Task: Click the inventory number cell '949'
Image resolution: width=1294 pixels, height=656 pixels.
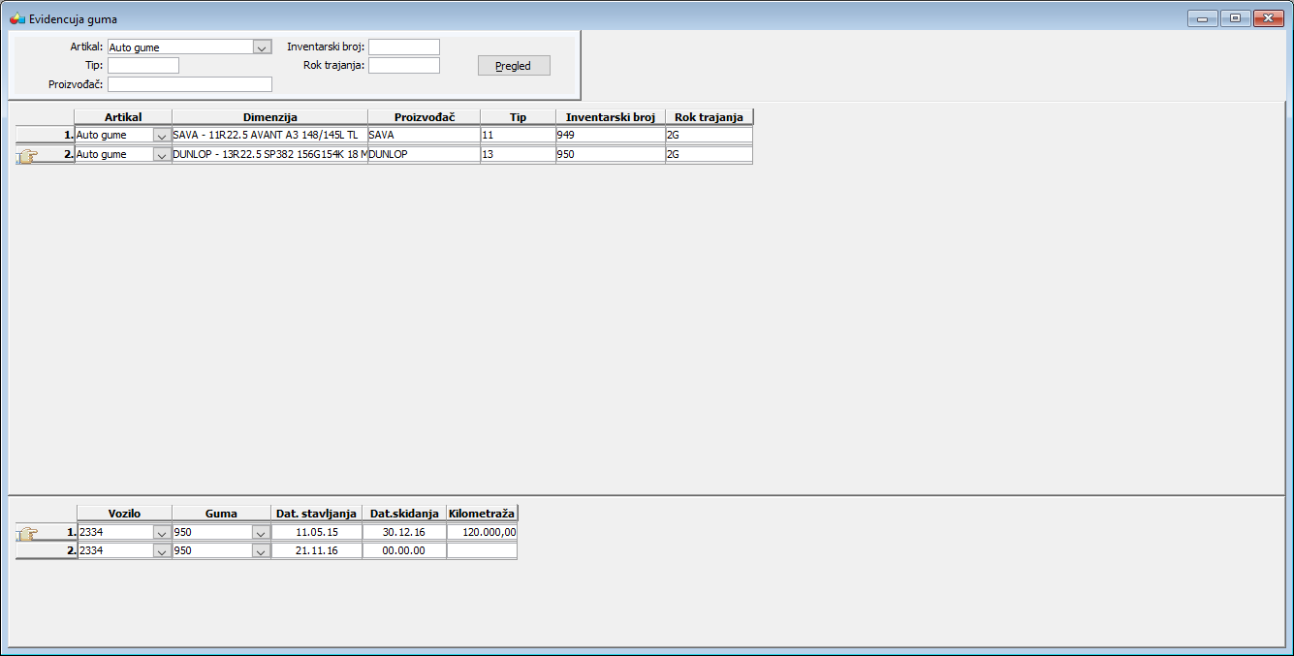Action: tap(611, 136)
